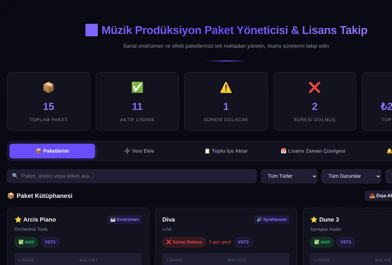The image size is (392, 265).
Task: Click the Enstrüman type badge on Arcis Piano
Action: 125,220
